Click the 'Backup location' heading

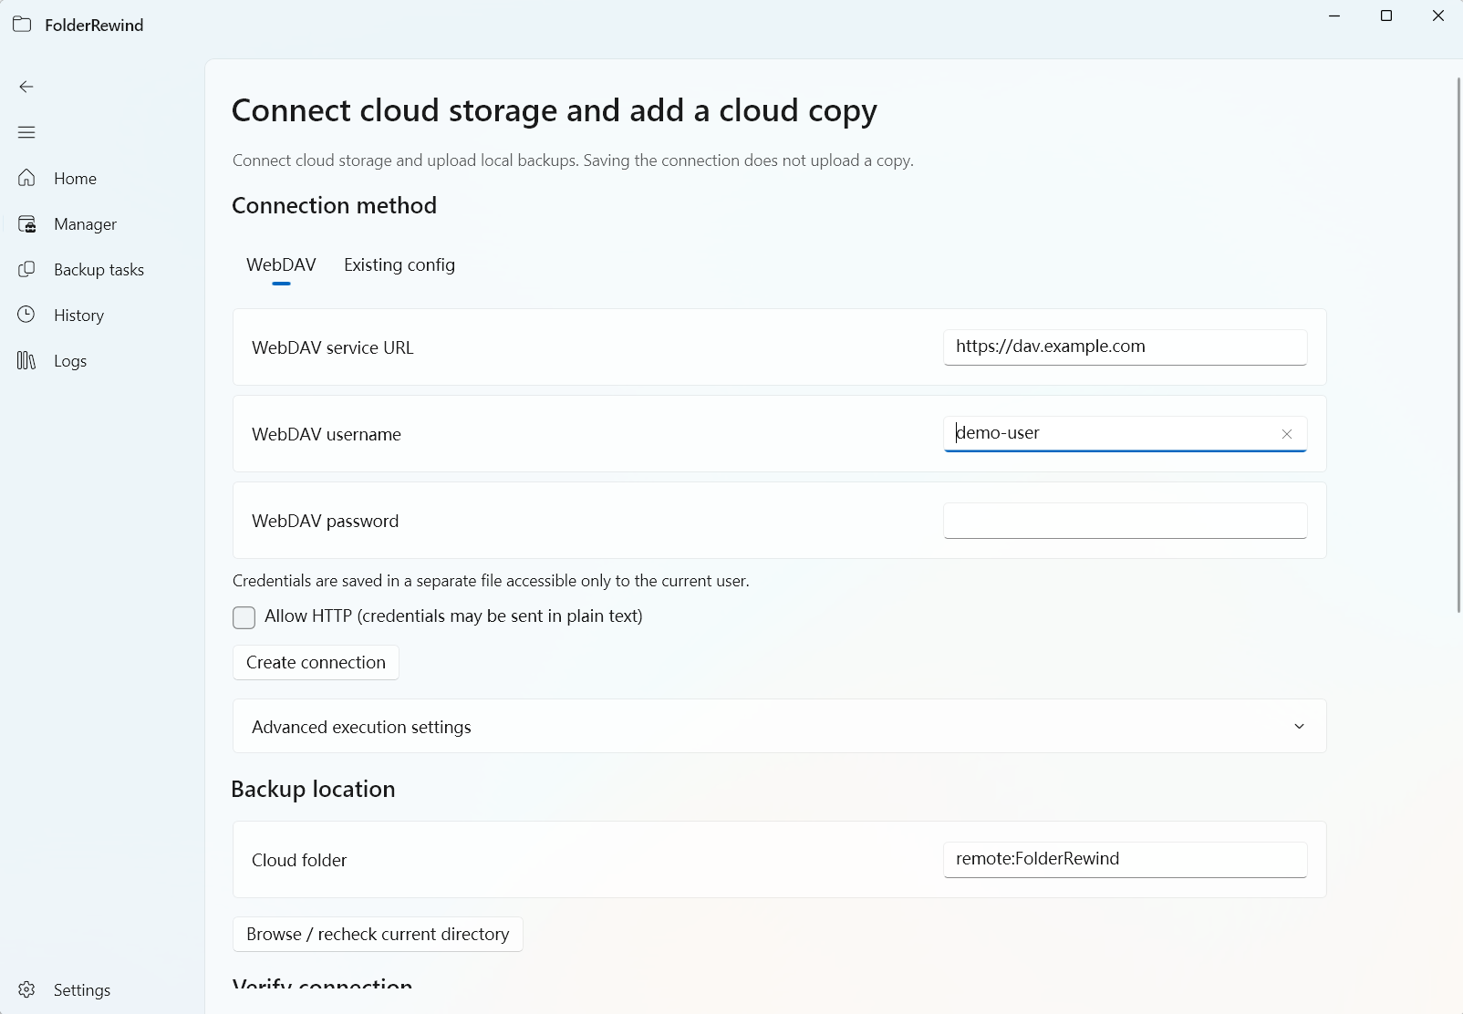coord(313,789)
